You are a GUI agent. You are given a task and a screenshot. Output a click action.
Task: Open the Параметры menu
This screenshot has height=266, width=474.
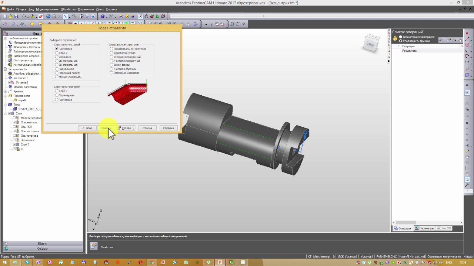coord(86,9)
